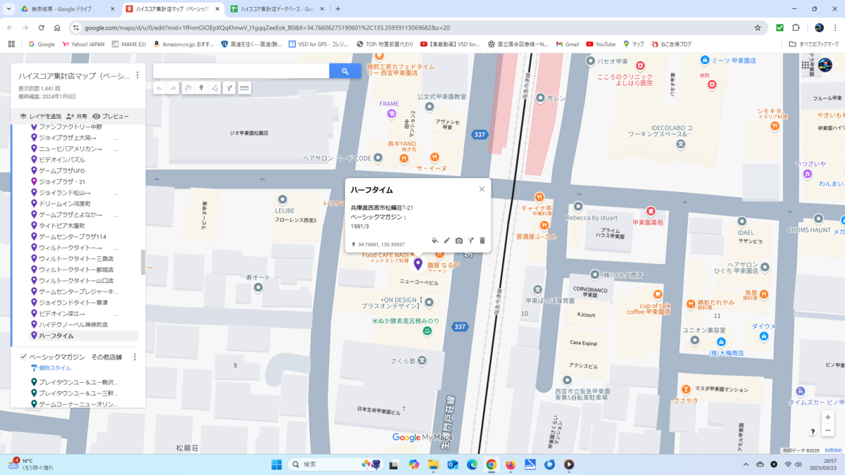The width and height of the screenshot is (845, 475).
Task: Select the hand pan tool
Action: [x=188, y=88]
